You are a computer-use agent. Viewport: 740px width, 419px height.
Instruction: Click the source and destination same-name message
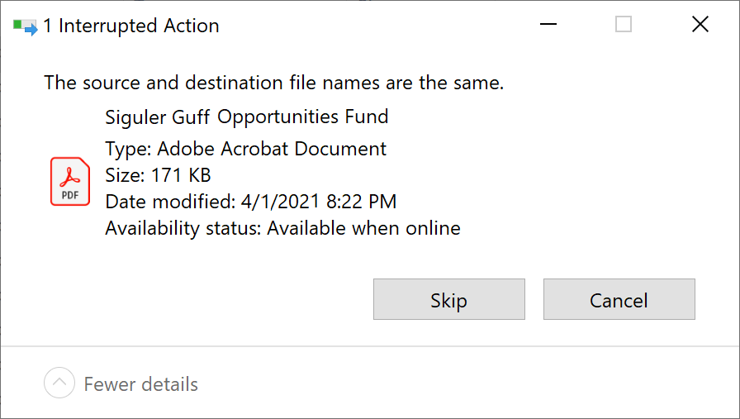tap(273, 83)
